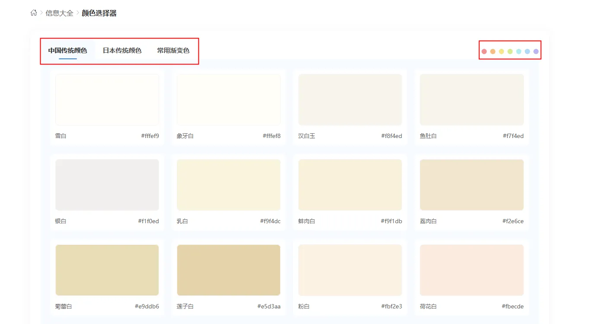
Task: Pick the 菊蕾白 color swatch
Action: coord(107,270)
